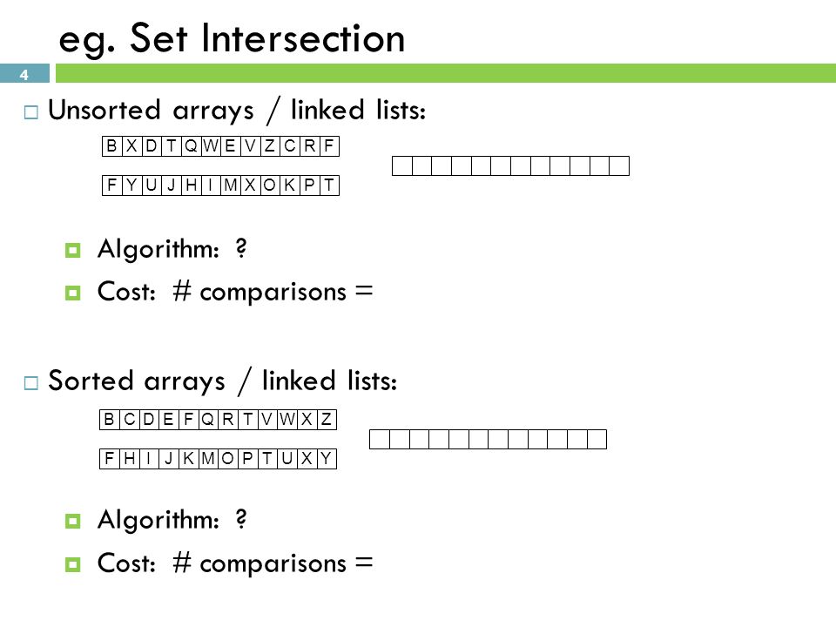836x627 pixels.
Task: Click cell M in second unsorted array
Action: pyautogui.click(x=230, y=185)
